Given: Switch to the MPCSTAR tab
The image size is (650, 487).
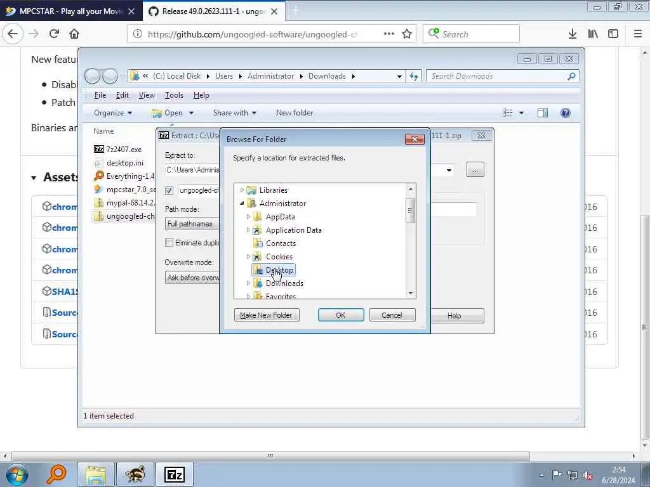Looking at the screenshot, I should 70,11.
